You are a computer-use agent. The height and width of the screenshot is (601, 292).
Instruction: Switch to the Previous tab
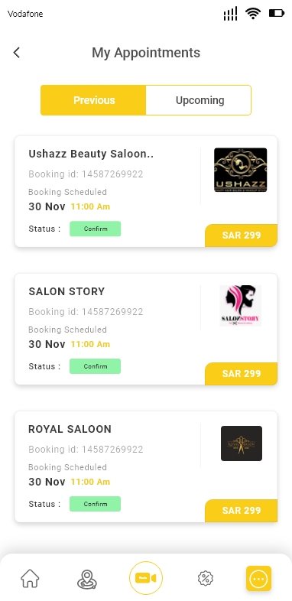(93, 100)
